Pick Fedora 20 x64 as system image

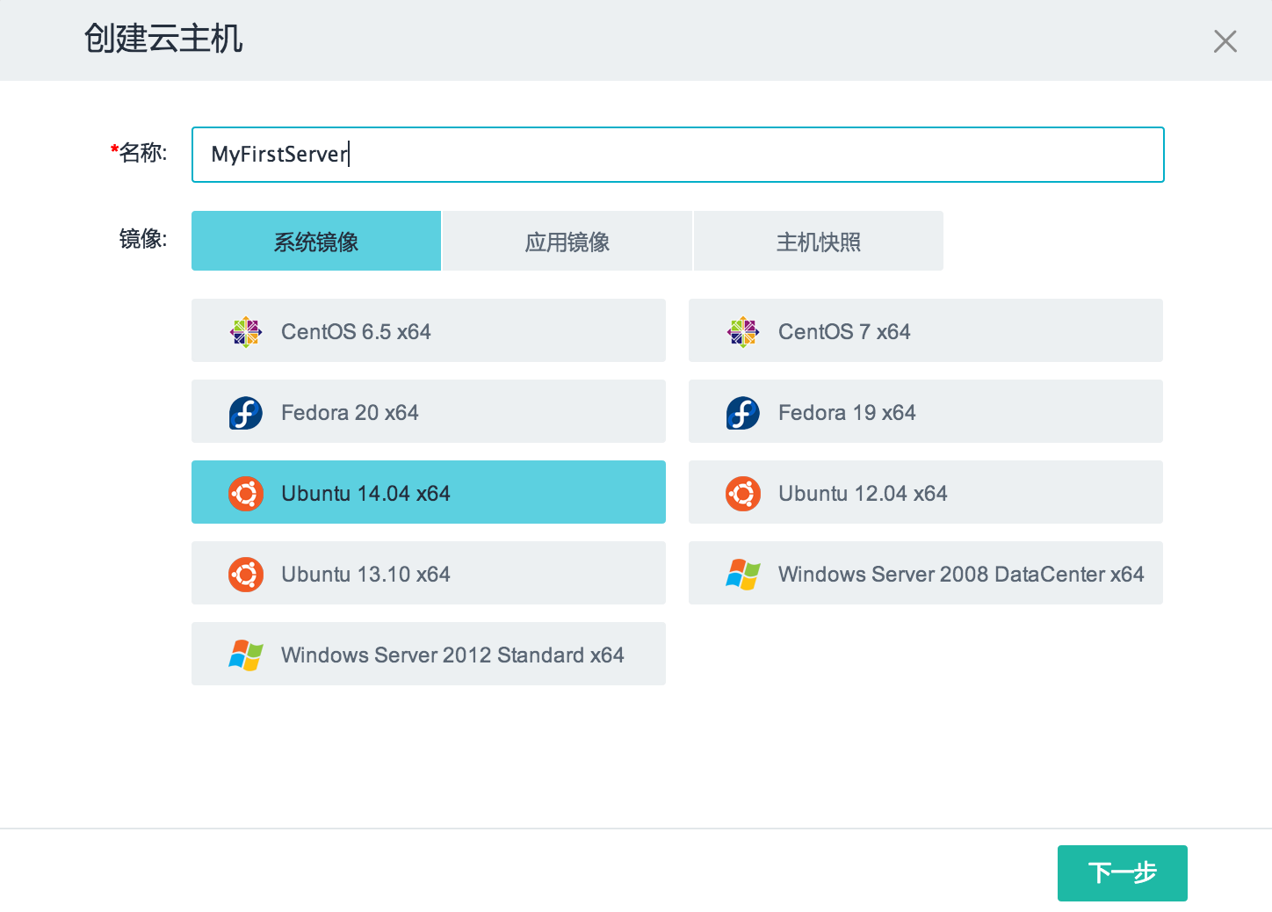[429, 411]
